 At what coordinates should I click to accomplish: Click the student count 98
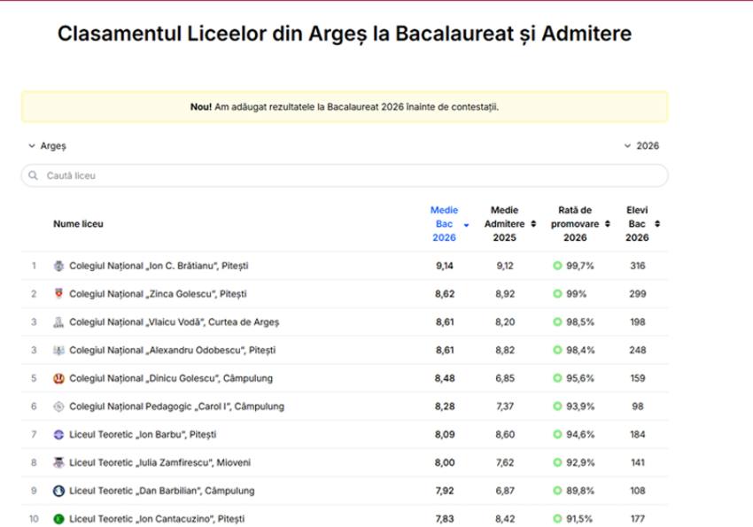tap(638, 407)
